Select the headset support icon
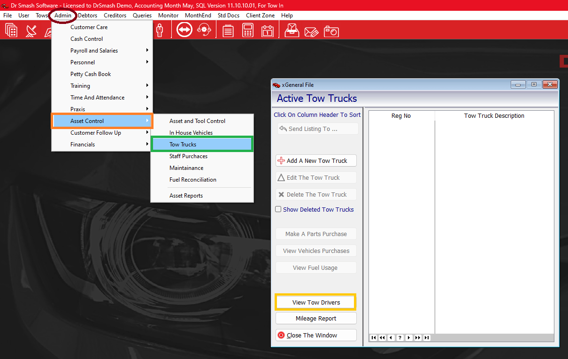 pyautogui.click(x=205, y=30)
